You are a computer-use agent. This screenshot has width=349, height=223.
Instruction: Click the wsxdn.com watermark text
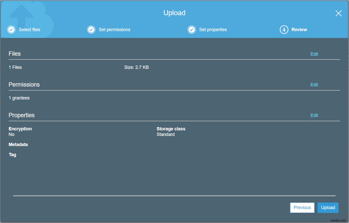pyautogui.click(x=338, y=220)
